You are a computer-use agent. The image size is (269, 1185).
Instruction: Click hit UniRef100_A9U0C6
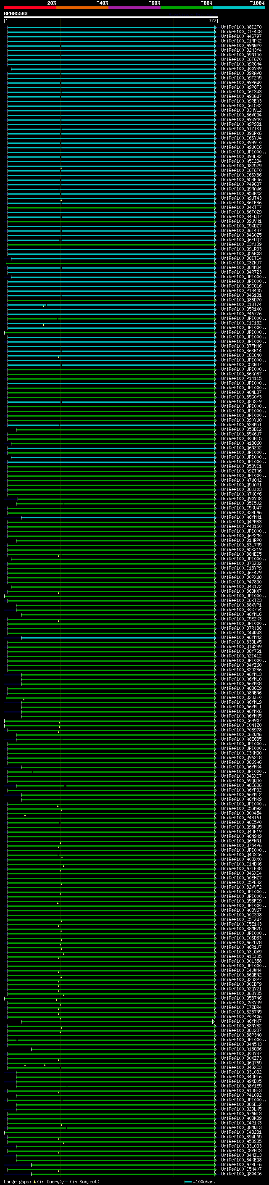tap(241, 147)
